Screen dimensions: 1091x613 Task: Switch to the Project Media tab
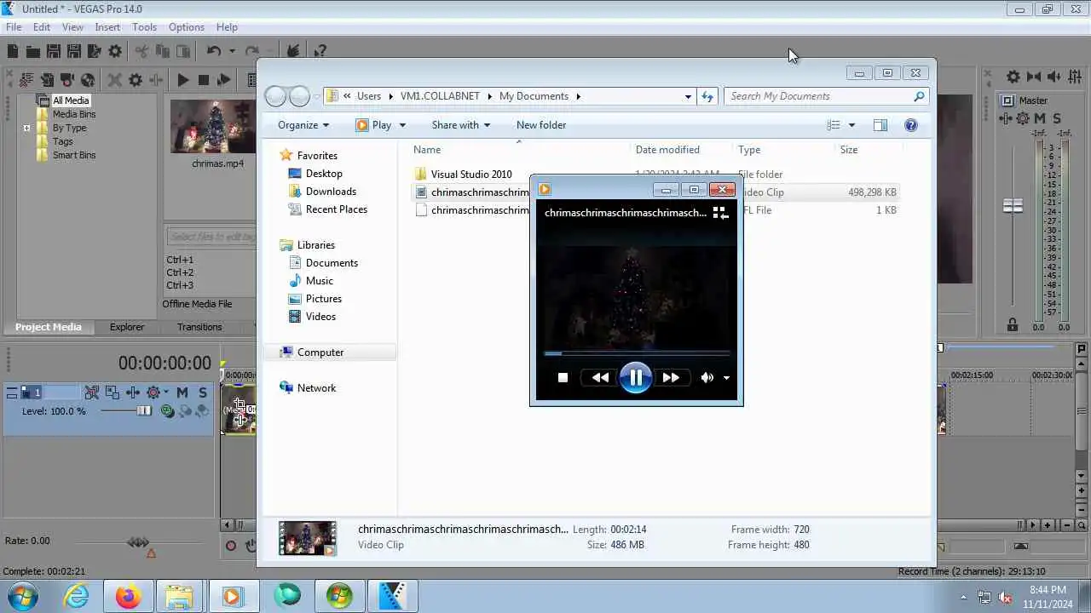coord(49,327)
